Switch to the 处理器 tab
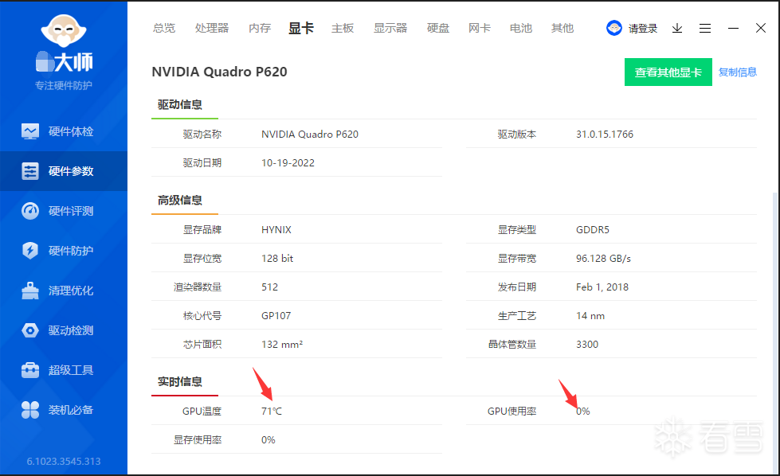 pos(212,28)
